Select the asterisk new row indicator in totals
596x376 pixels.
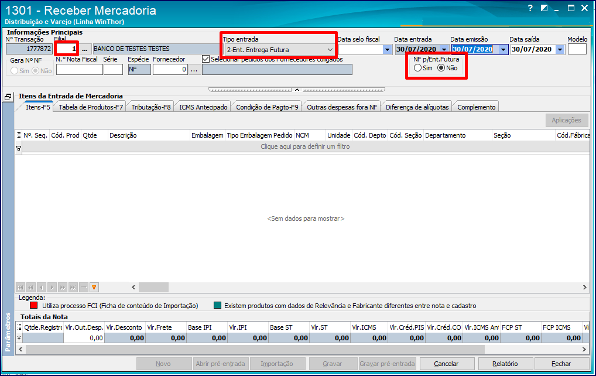(x=19, y=338)
